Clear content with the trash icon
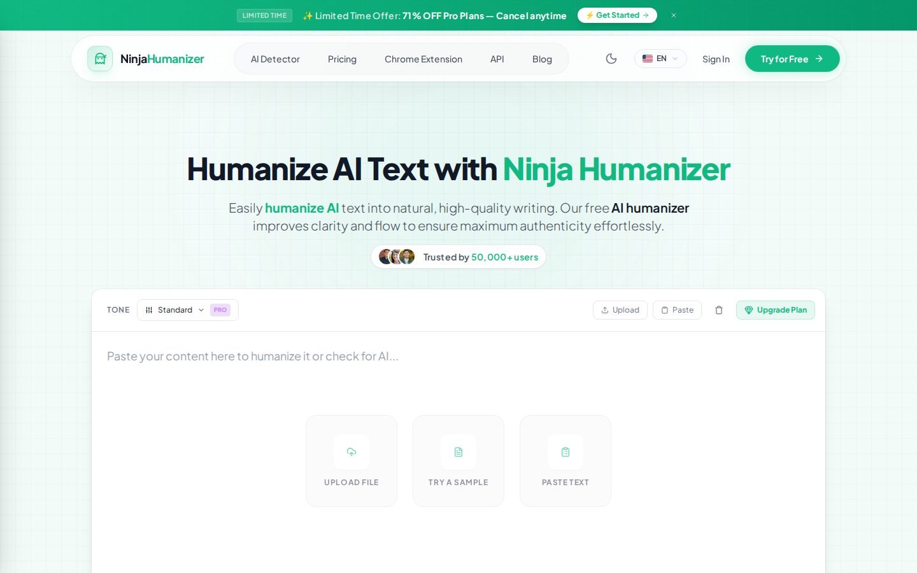The image size is (917, 573). 719,310
